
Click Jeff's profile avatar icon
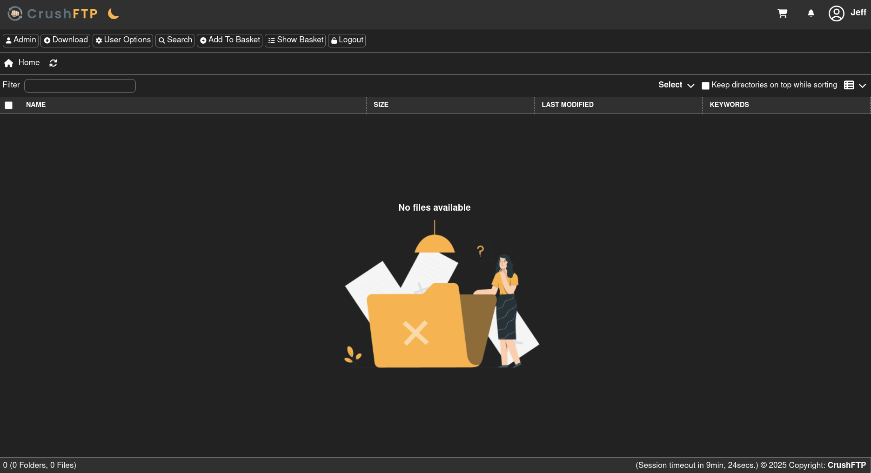coord(836,13)
